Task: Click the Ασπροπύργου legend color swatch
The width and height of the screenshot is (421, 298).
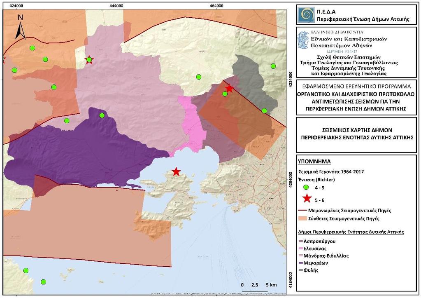Action: point(300,241)
